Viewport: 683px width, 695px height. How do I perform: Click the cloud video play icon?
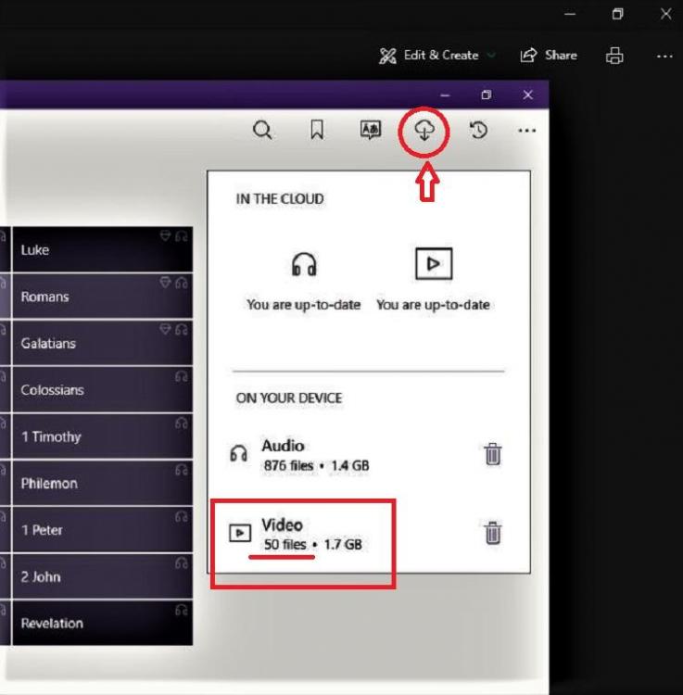[x=433, y=265]
